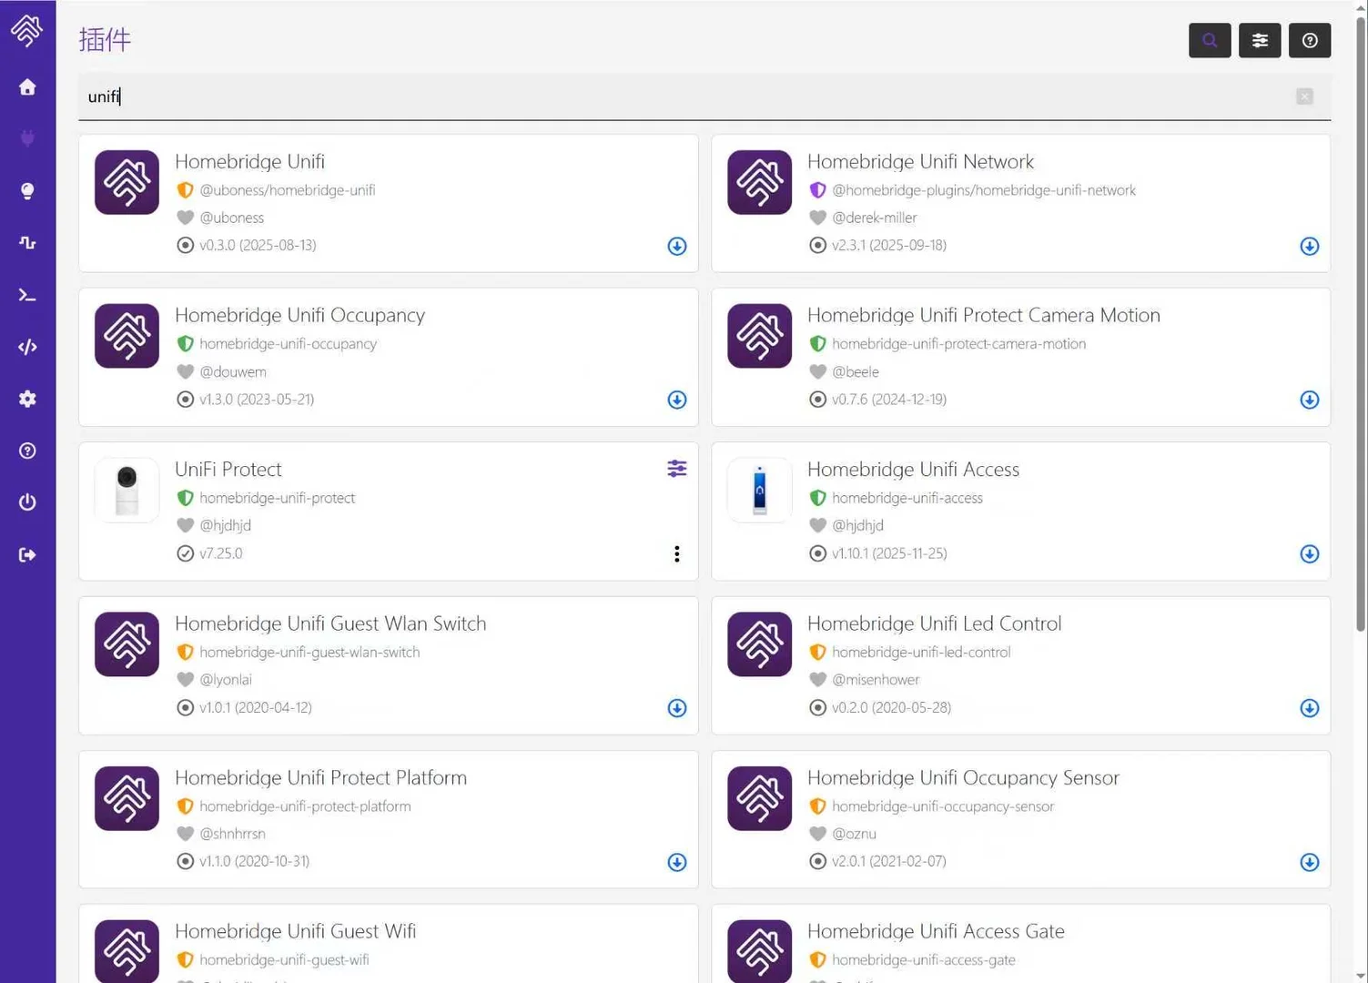Clear the unifi search text

click(x=1304, y=96)
